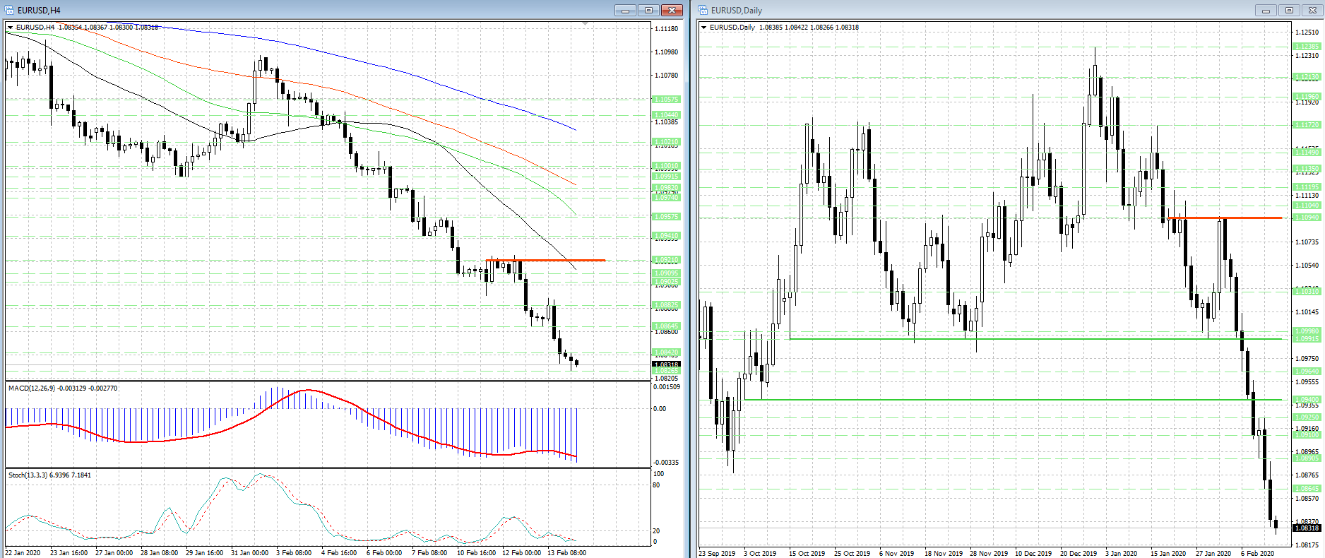
Task: Maximize the EURUSD,H4 chart window
Action: (x=648, y=10)
